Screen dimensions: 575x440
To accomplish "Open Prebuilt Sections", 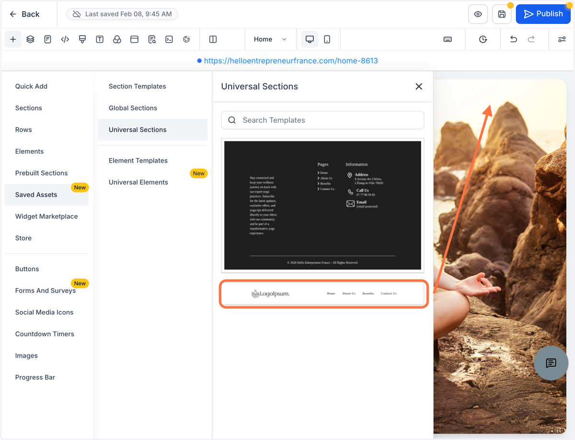I will tap(41, 173).
